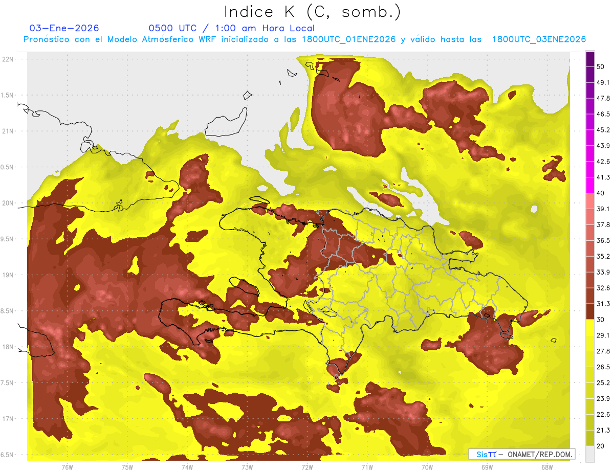Viewport: 614px width, 474px height.
Task: Click the '23.9' color scale value
Action: pyautogui.click(x=603, y=398)
